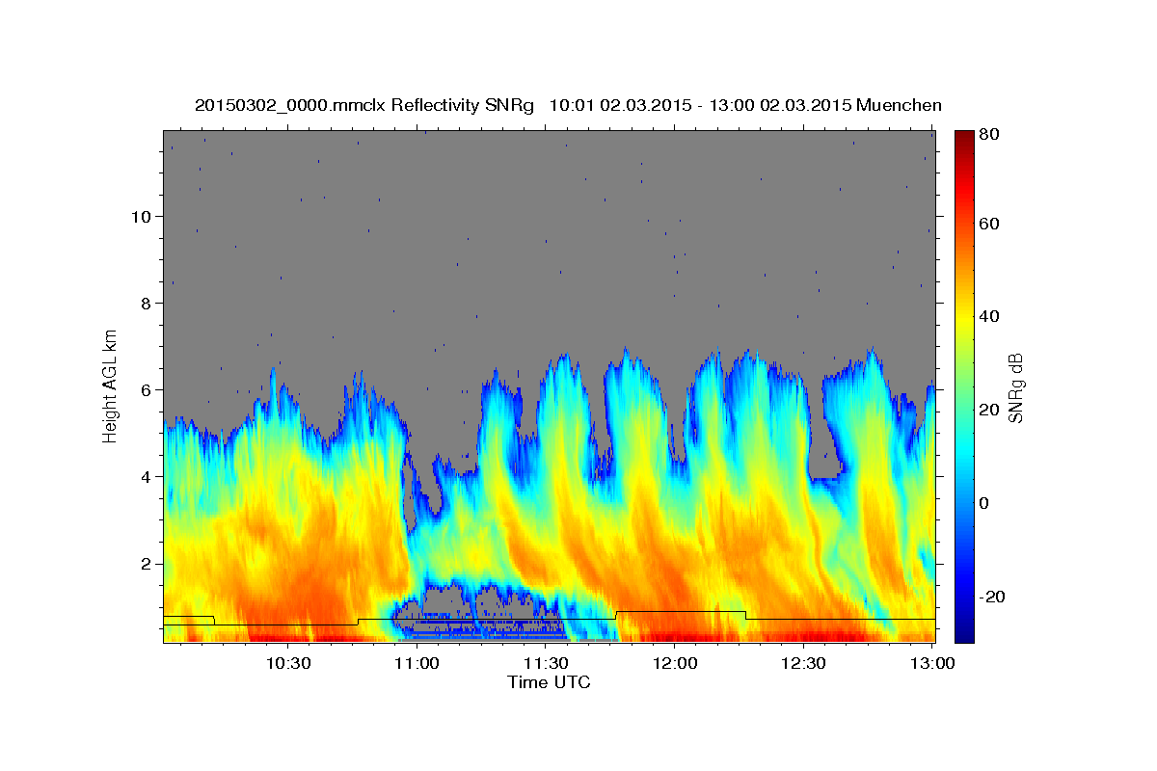Screen dimensions: 1157x771
Task: Click the 'SNRg dB' colorbar label
Action: (x=1014, y=388)
